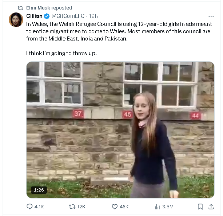
Task: Open Cillian's profile avatar
Action: [16, 19]
